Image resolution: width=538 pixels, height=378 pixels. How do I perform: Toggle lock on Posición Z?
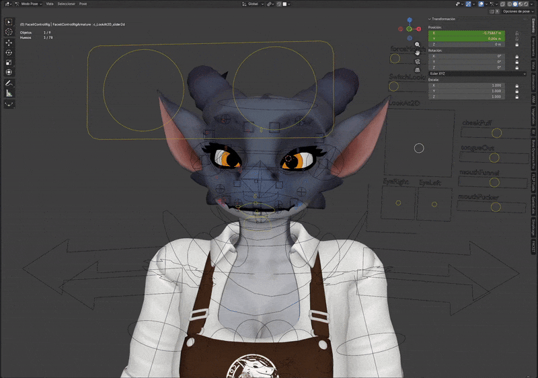point(516,44)
